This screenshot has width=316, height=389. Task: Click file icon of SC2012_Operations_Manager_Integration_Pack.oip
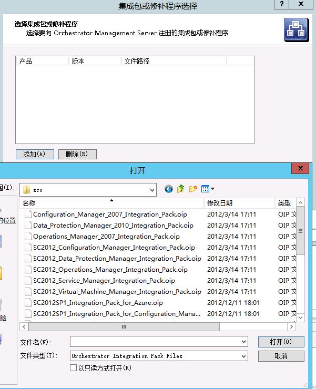pyautogui.click(x=28, y=270)
